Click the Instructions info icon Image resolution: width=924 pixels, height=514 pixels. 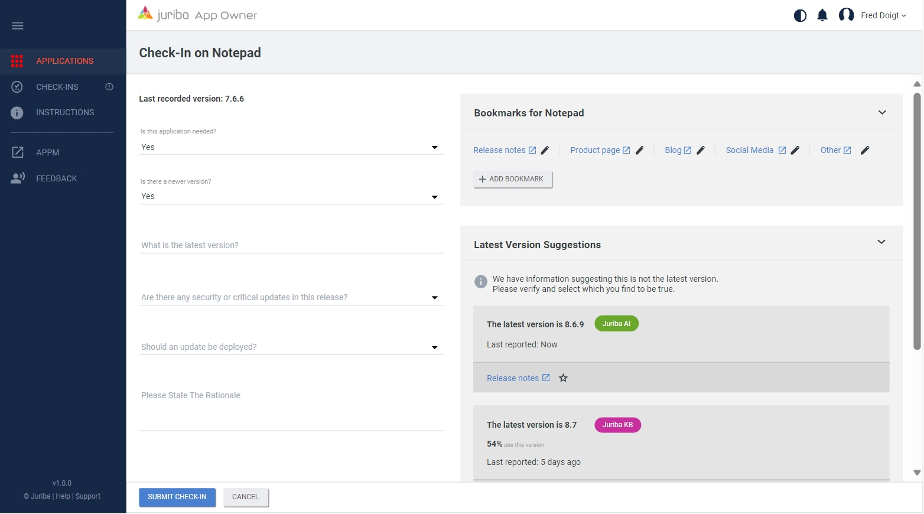coord(17,112)
